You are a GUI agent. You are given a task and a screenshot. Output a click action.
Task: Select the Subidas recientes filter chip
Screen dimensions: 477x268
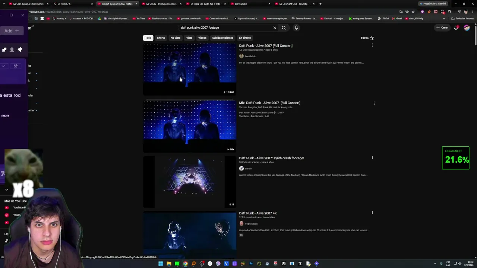coord(222,38)
